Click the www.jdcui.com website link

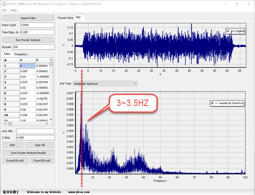[78, 192]
